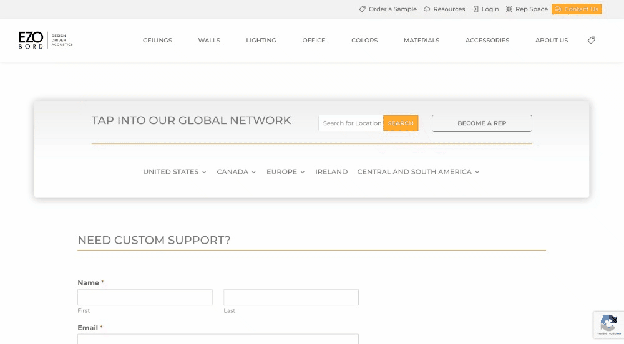The image size is (624, 344).
Task: Click the reCAPTCHA badge icon
Action: tap(608, 323)
